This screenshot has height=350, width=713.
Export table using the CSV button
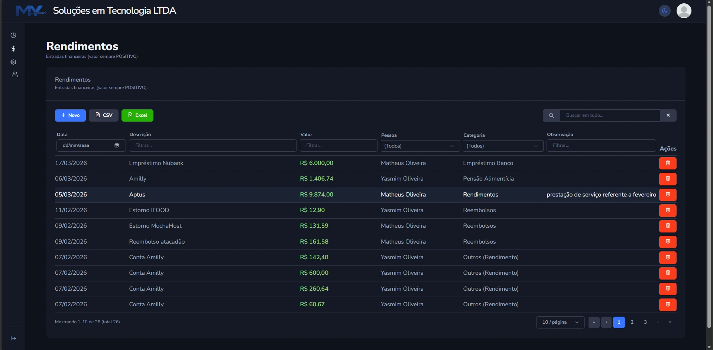104,115
